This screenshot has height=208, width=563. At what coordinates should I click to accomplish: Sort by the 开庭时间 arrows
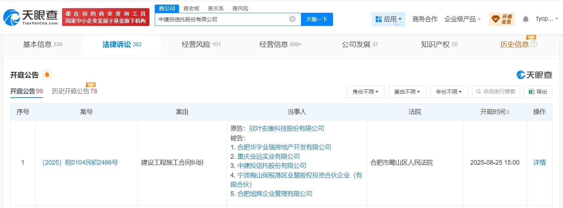click(x=508, y=112)
